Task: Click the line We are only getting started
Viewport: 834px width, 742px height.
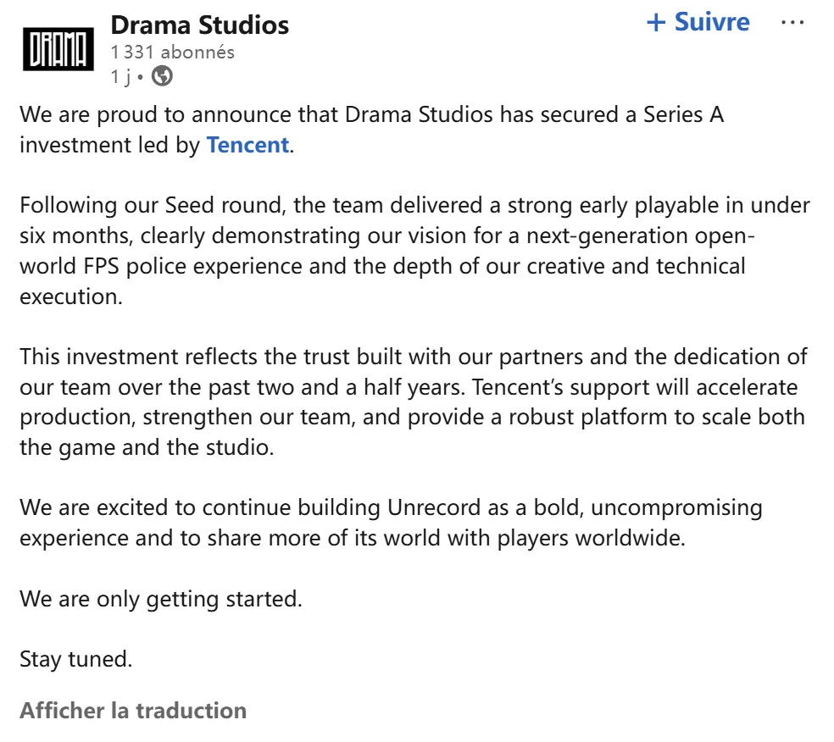Action: [161, 600]
